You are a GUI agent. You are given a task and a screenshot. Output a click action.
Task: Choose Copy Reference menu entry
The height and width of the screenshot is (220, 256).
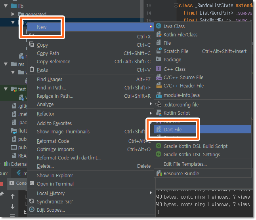point(90,62)
